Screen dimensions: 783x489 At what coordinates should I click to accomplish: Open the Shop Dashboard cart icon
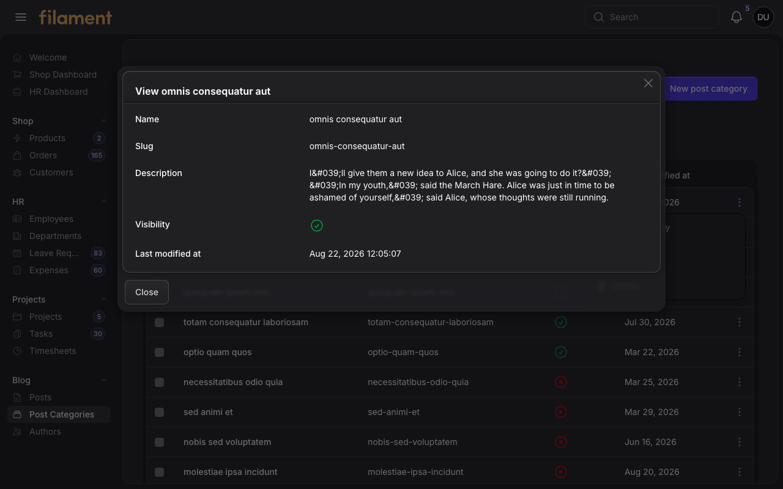point(17,75)
